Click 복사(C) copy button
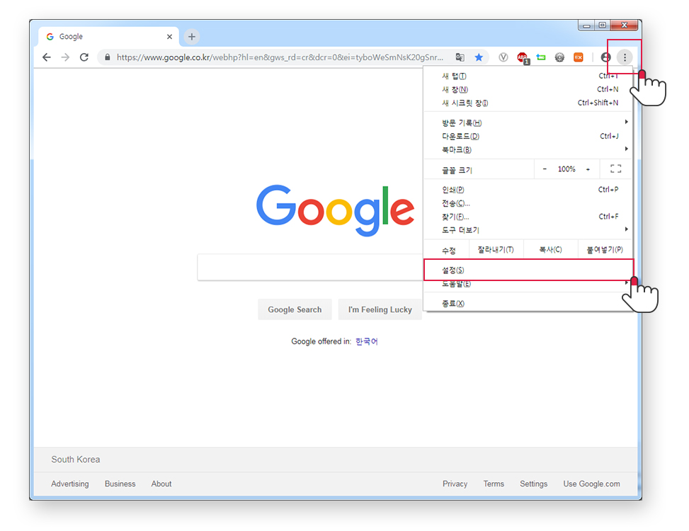 point(551,250)
